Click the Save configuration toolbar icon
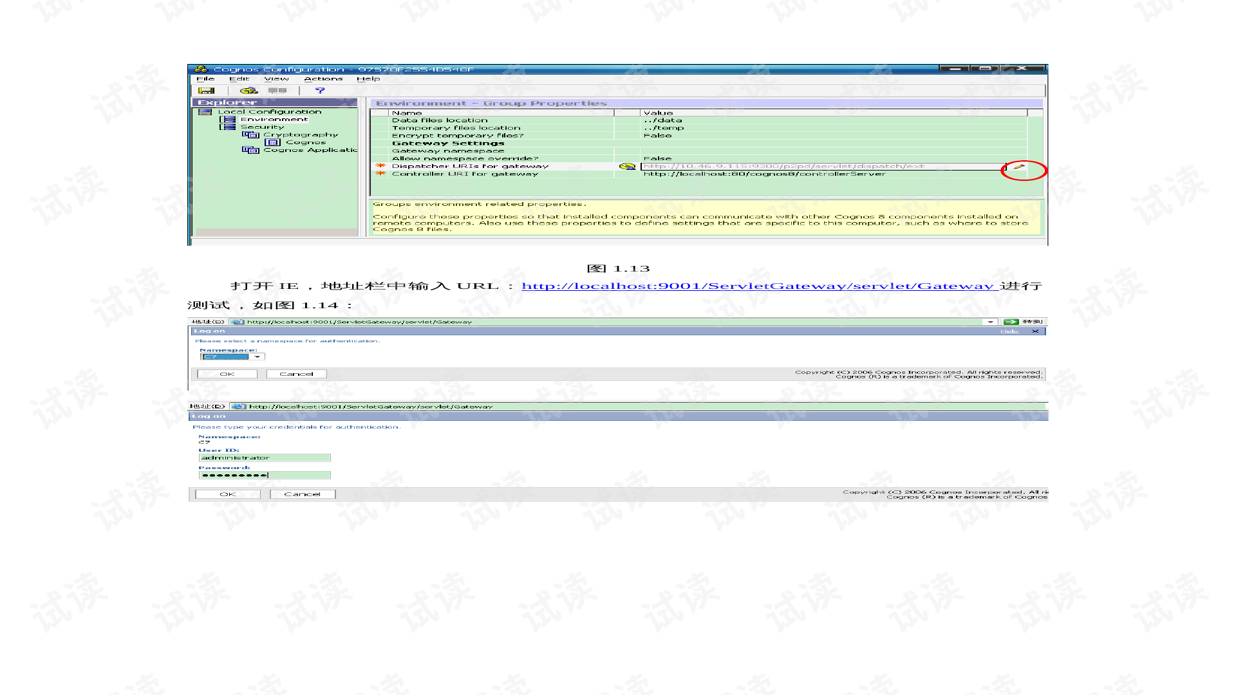1236x695 pixels. click(x=206, y=91)
